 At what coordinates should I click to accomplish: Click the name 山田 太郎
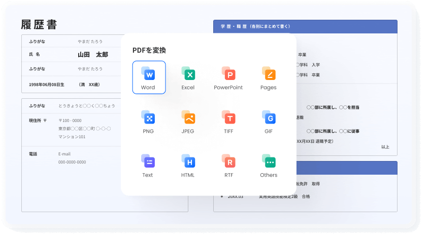(93, 54)
